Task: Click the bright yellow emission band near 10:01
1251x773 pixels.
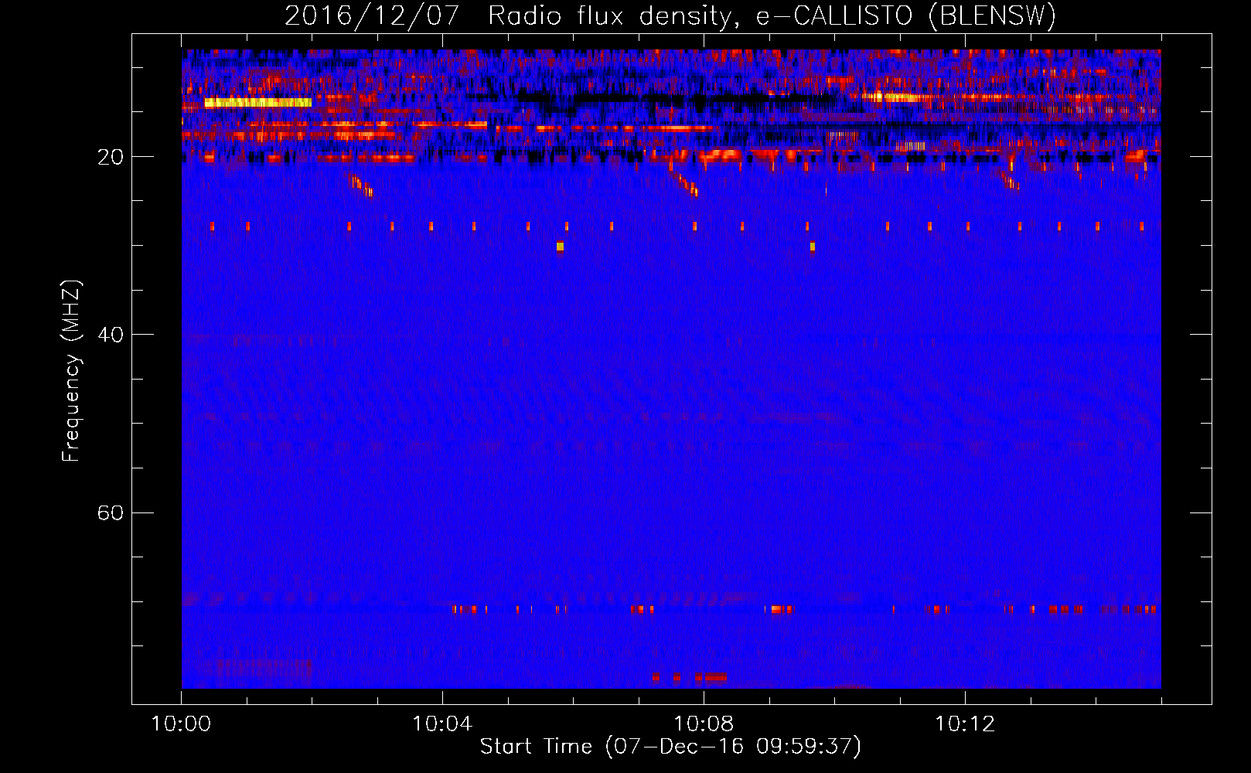Action: coord(257,102)
